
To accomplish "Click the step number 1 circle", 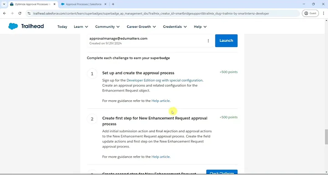I will [92, 74].
